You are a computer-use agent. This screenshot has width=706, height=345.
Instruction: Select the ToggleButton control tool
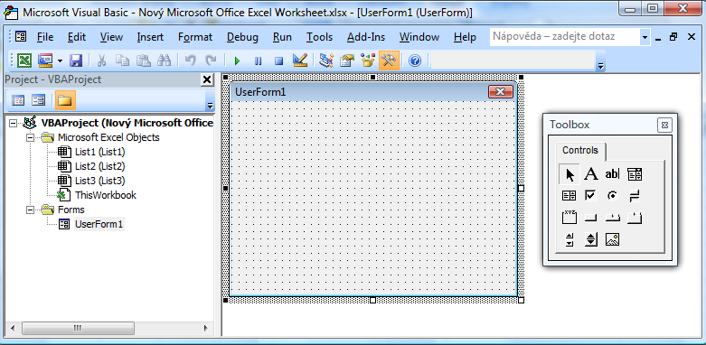click(635, 196)
